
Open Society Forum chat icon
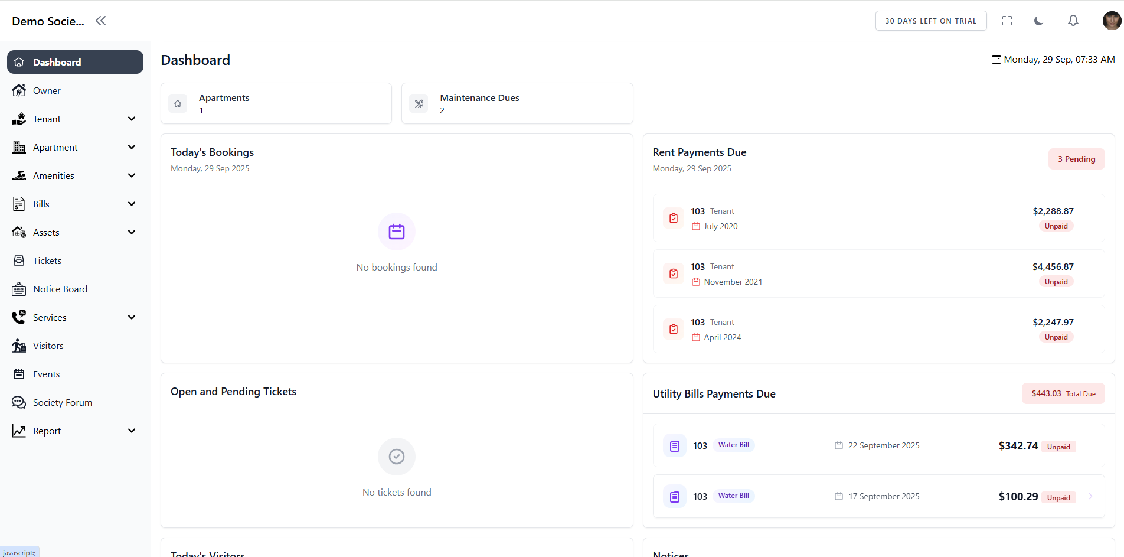[x=19, y=402]
